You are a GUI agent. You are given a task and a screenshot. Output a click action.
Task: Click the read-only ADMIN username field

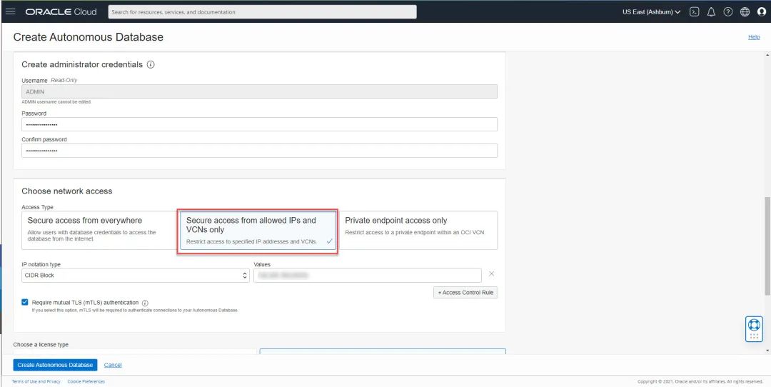259,91
